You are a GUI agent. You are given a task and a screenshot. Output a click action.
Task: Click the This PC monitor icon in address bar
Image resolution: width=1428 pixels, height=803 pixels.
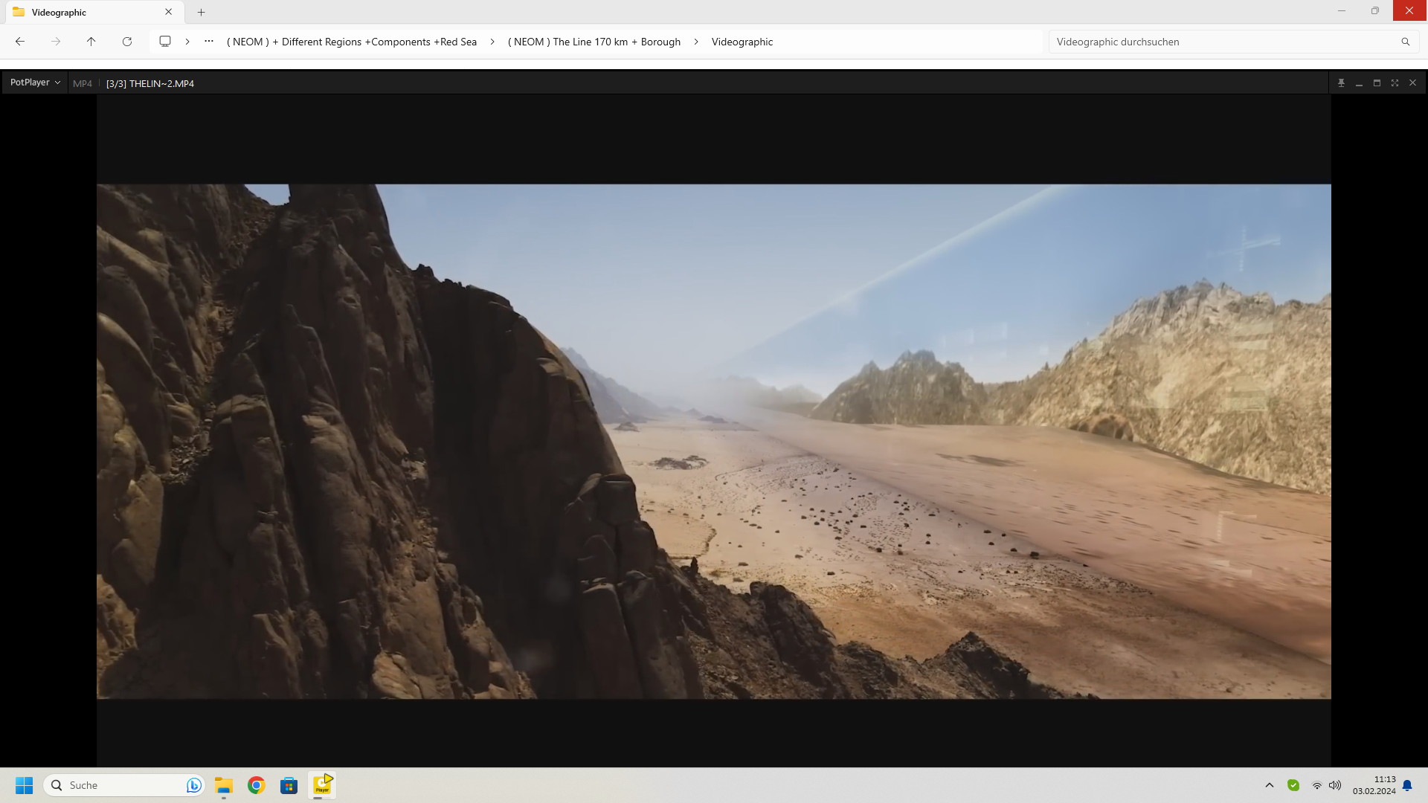pos(165,42)
